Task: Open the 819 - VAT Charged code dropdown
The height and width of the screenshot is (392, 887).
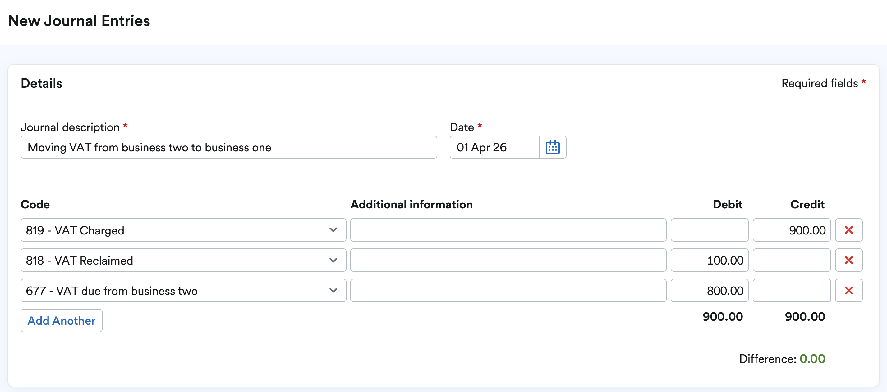Action: click(183, 230)
